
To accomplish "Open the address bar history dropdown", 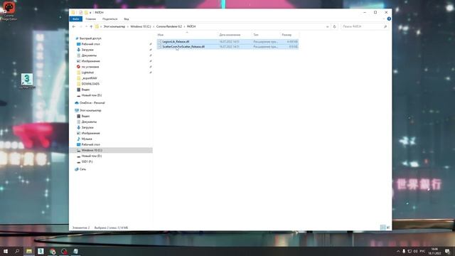I will [327, 26].
